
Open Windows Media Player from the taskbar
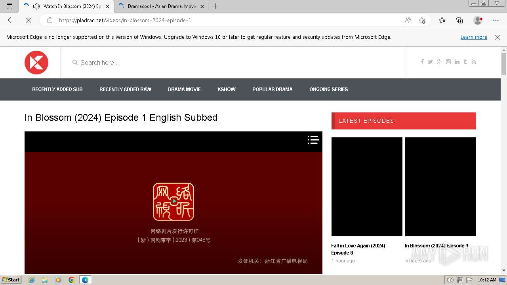coord(58,280)
